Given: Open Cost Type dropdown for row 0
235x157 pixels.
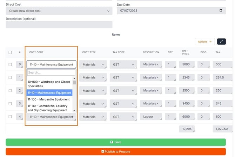Looking at the screenshot, I should click(93, 65).
